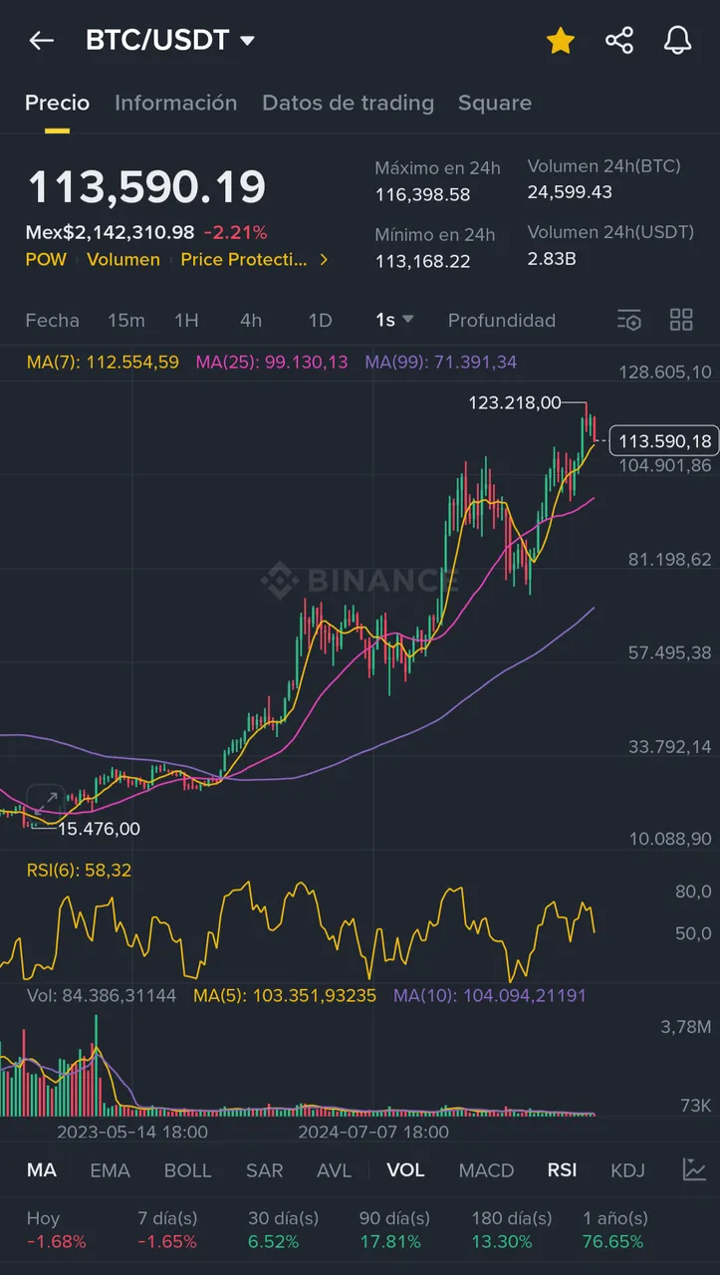Switch chart to 4h interval
720x1275 pixels.
pyautogui.click(x=251, y=320)
